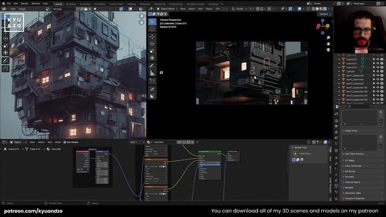Expand the UV Maps panel

click(362, 160)
